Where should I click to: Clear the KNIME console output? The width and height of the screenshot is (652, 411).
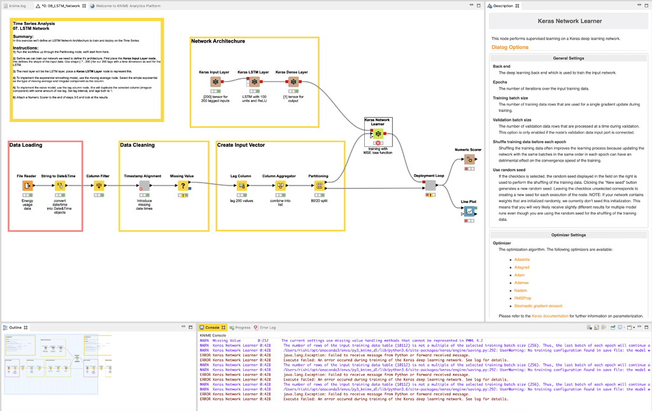pos(589,327)
